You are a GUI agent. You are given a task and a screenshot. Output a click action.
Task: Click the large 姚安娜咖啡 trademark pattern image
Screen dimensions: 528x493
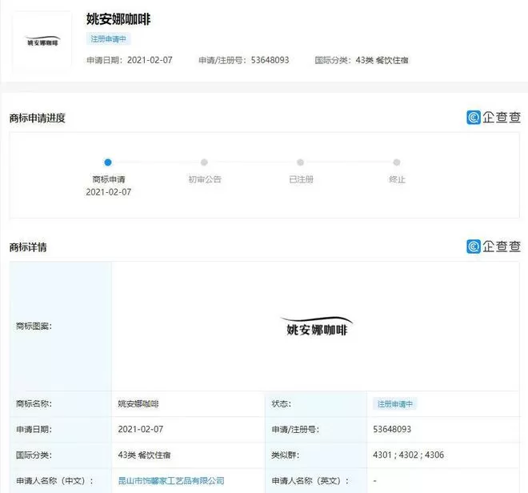[317, 327]
